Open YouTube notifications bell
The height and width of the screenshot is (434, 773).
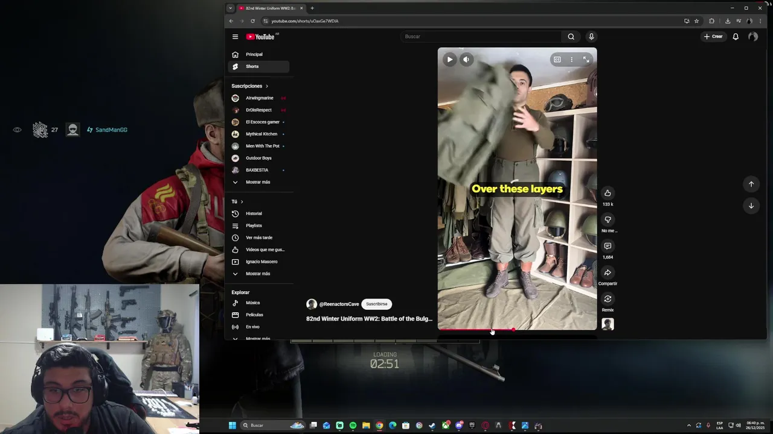tap(736, 37)
